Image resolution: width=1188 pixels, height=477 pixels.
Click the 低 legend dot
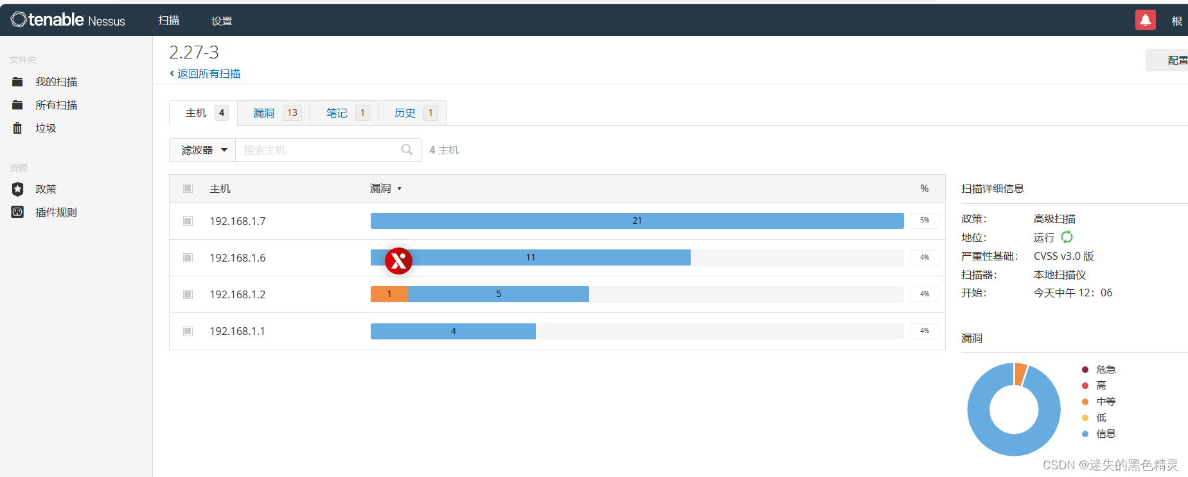click(x=1085, y=418)
